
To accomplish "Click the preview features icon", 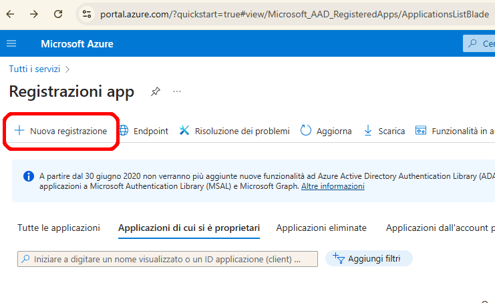I will (x=421, y=130).
